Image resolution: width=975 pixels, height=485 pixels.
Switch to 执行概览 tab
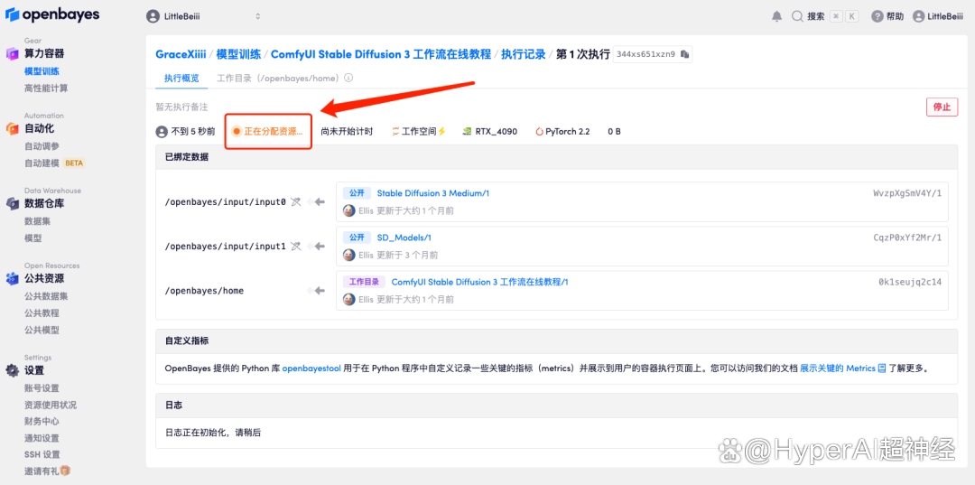[181, 79]
